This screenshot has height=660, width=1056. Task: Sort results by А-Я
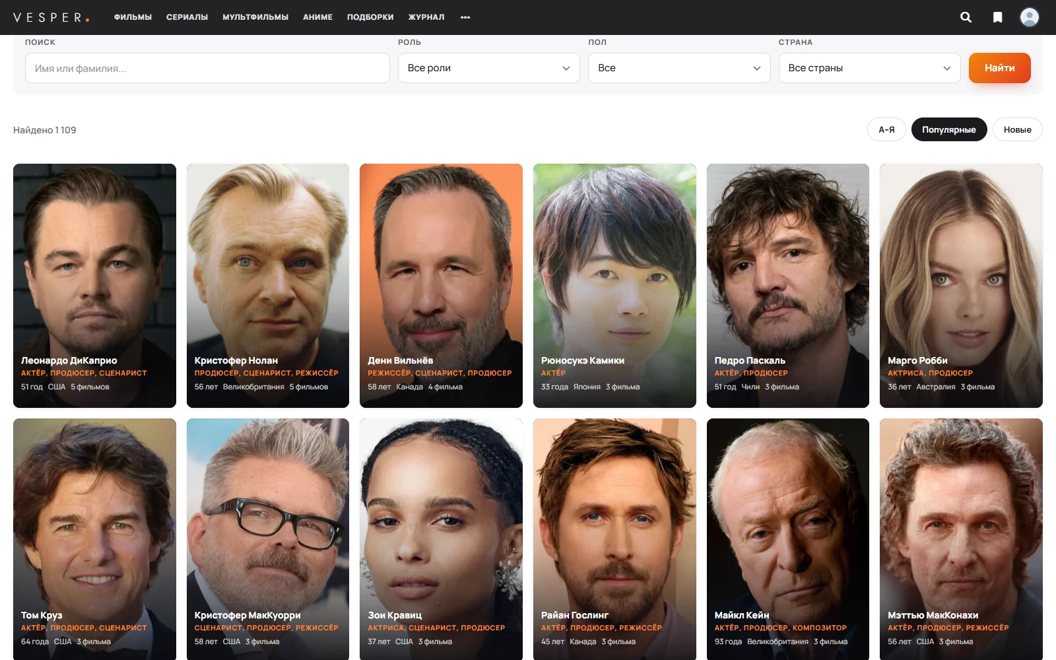(886, 129)
